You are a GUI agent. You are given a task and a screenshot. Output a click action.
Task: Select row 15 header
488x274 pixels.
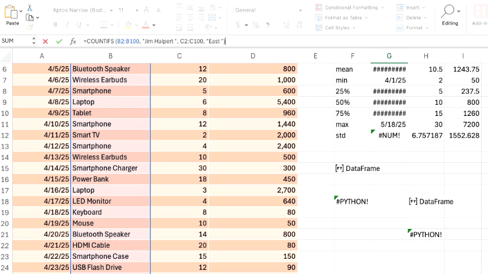point(5,168)
